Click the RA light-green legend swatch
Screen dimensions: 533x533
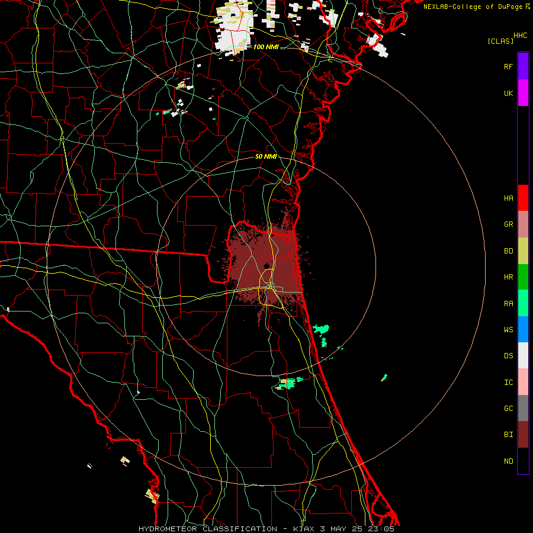coord(523,303)
